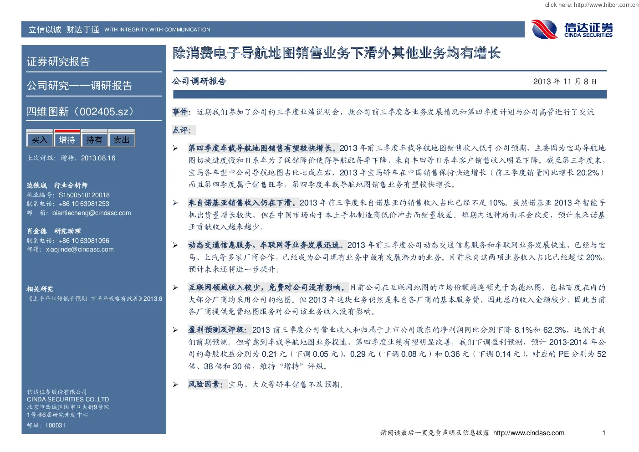Click the 来自诺基亚销售收入仍在下滑 bullet heading

tap(244, 203)
